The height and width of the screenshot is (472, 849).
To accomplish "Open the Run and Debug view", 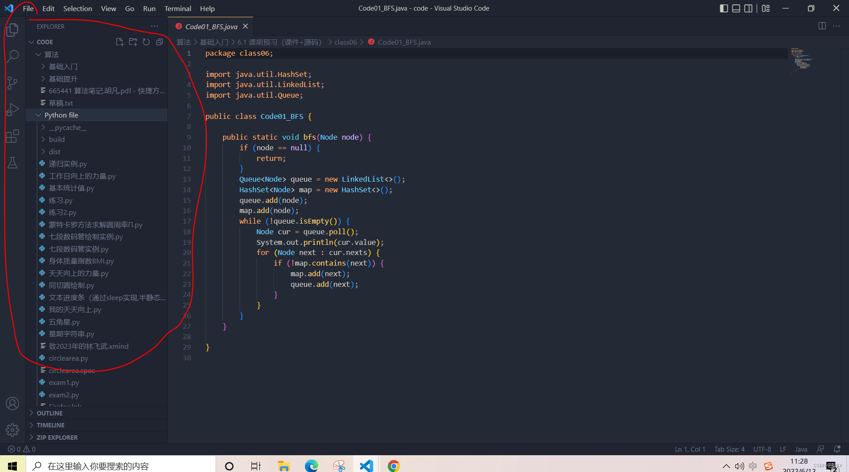I will 12,109.
